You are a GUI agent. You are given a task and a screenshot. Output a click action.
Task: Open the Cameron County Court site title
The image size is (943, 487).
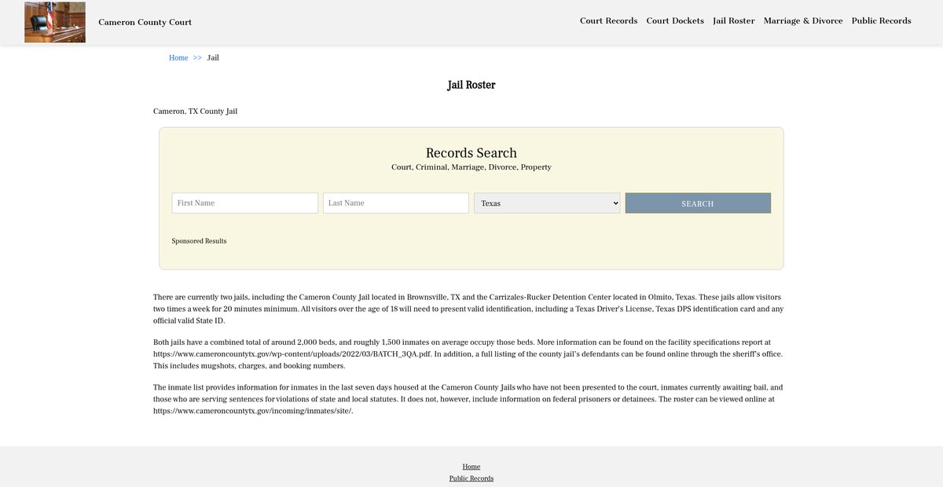point(145,22)
